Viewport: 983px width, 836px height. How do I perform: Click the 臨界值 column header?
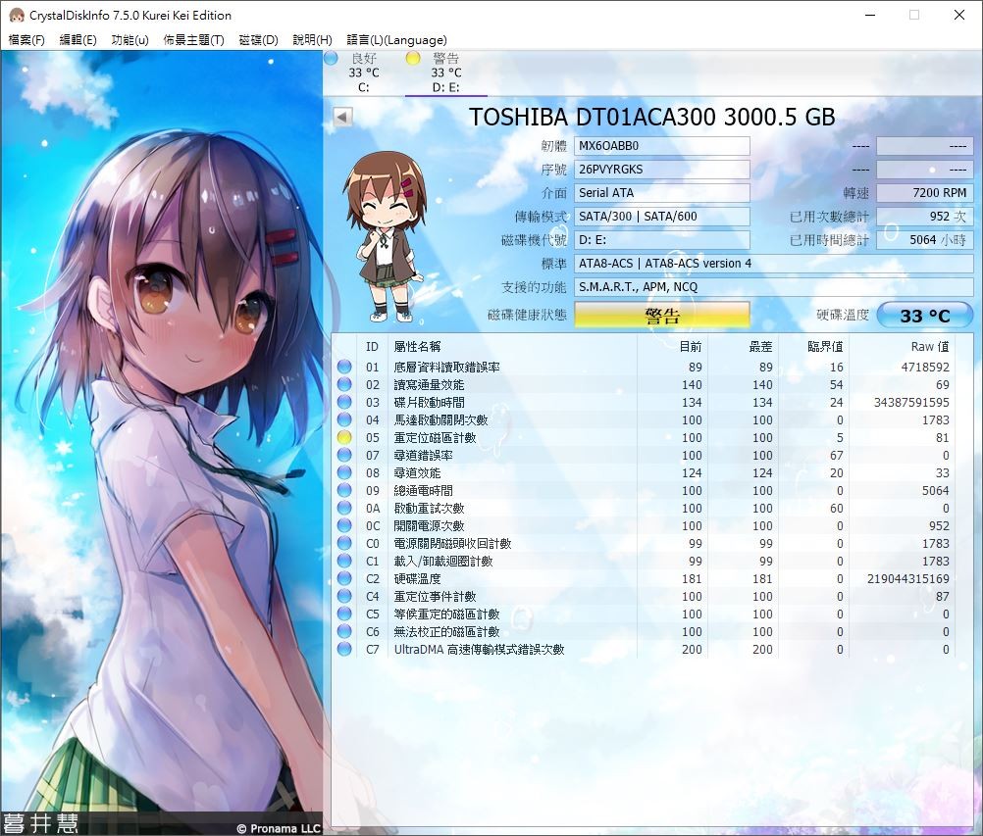[x=825, y=346]
